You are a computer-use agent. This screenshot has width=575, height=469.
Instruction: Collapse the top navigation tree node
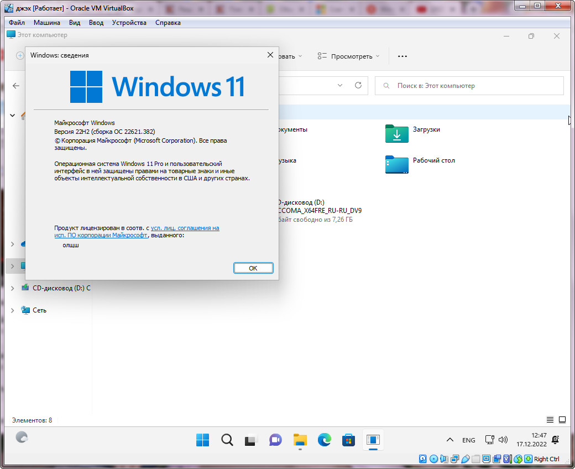[13, 115]
